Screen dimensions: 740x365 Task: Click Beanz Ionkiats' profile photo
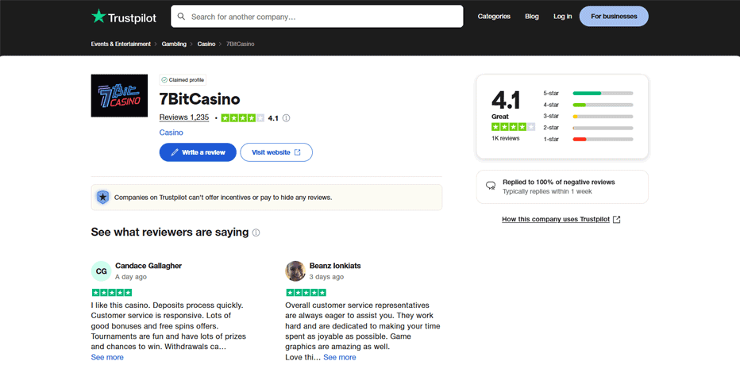pyautogui.click(x=295, y=271)
